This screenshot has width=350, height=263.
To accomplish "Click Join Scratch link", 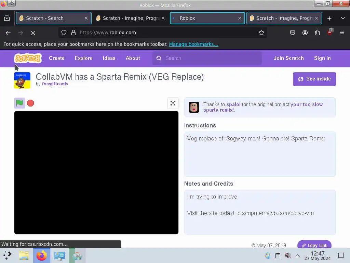I will [288, 58].
